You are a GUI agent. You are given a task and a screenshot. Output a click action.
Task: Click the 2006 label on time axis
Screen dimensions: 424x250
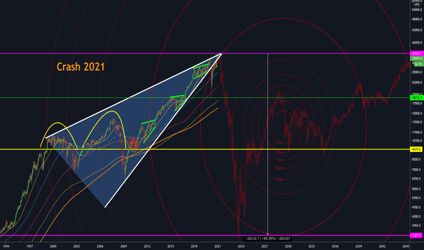[100, 246]
